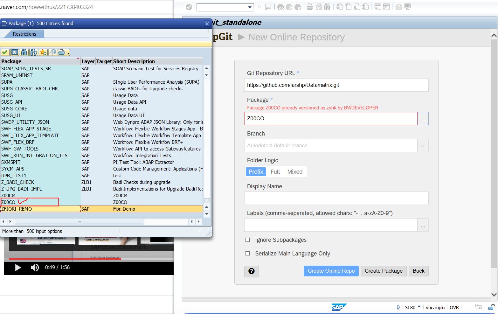Select the Full folder logic option
This screenshot has height=314, width=498.
275,172
